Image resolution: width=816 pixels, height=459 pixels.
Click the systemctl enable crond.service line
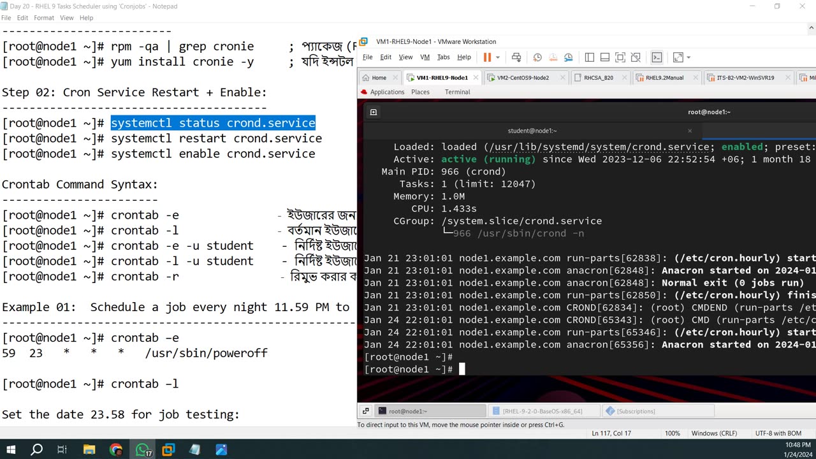213,154
